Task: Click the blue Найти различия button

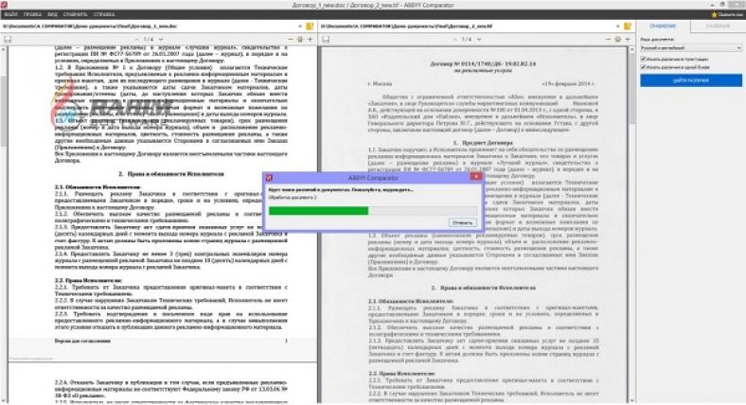Action: point(690,82)
